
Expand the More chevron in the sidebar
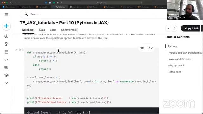pos(6,83)
